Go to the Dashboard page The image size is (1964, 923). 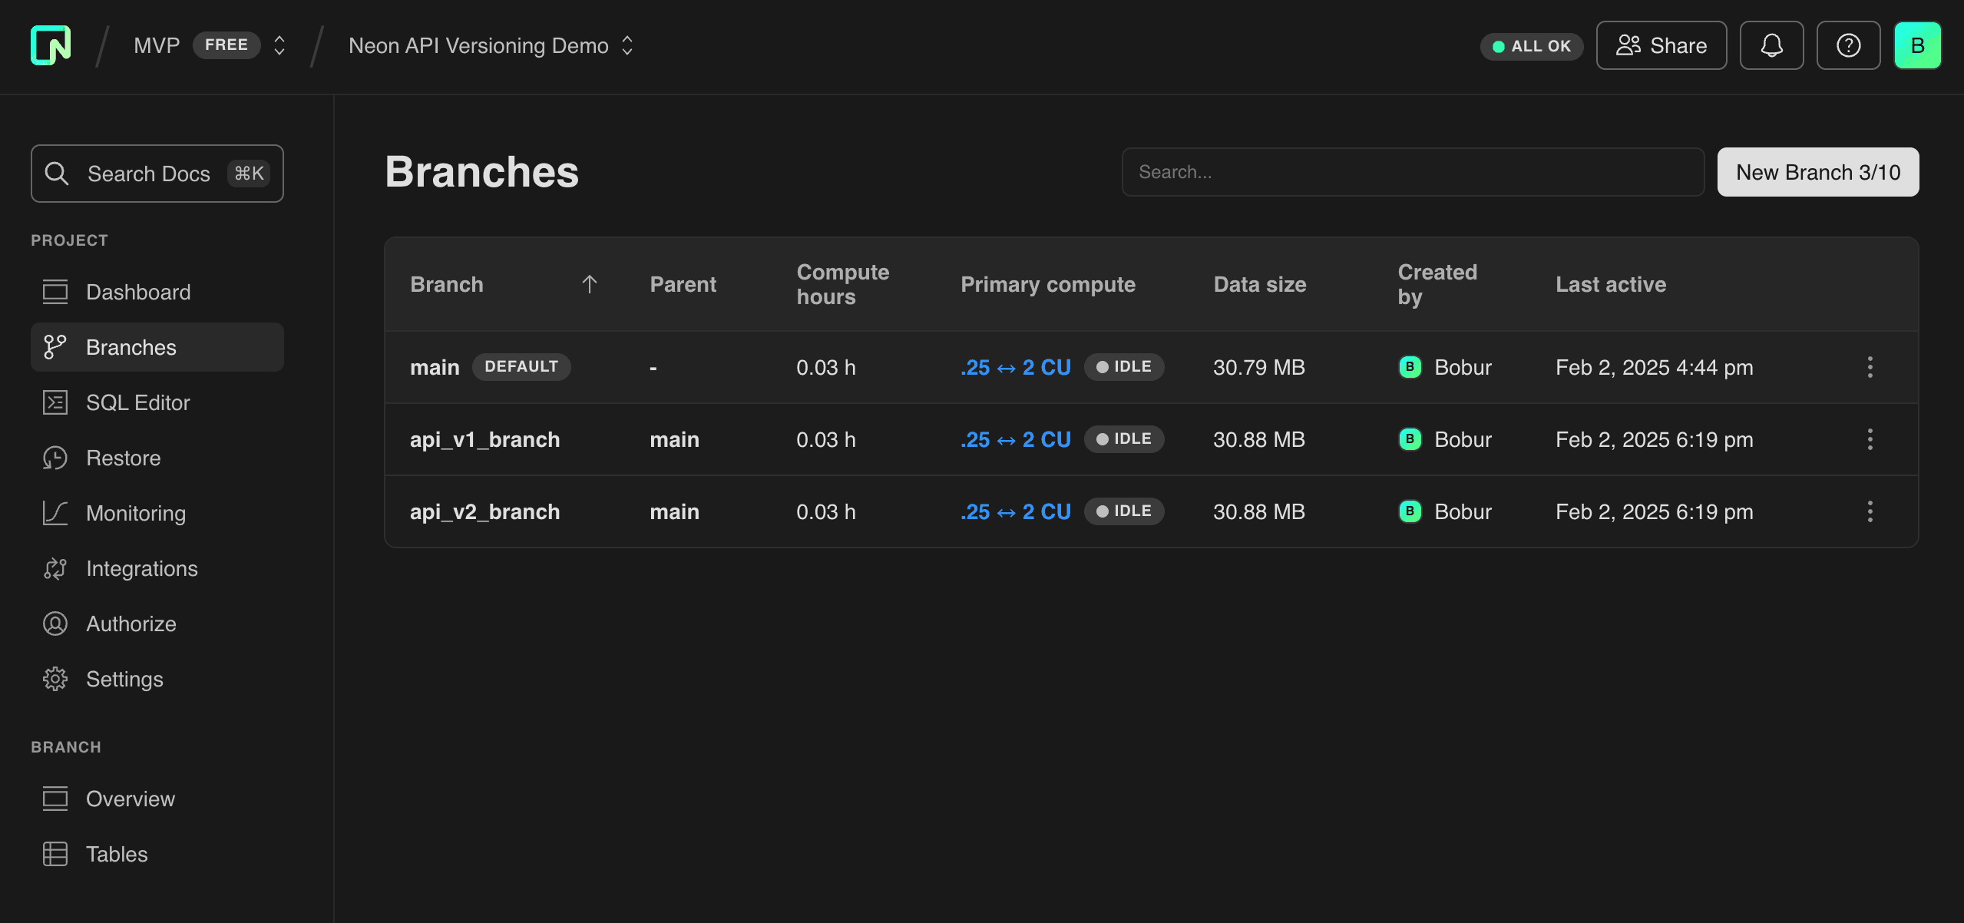pos(138,292)
